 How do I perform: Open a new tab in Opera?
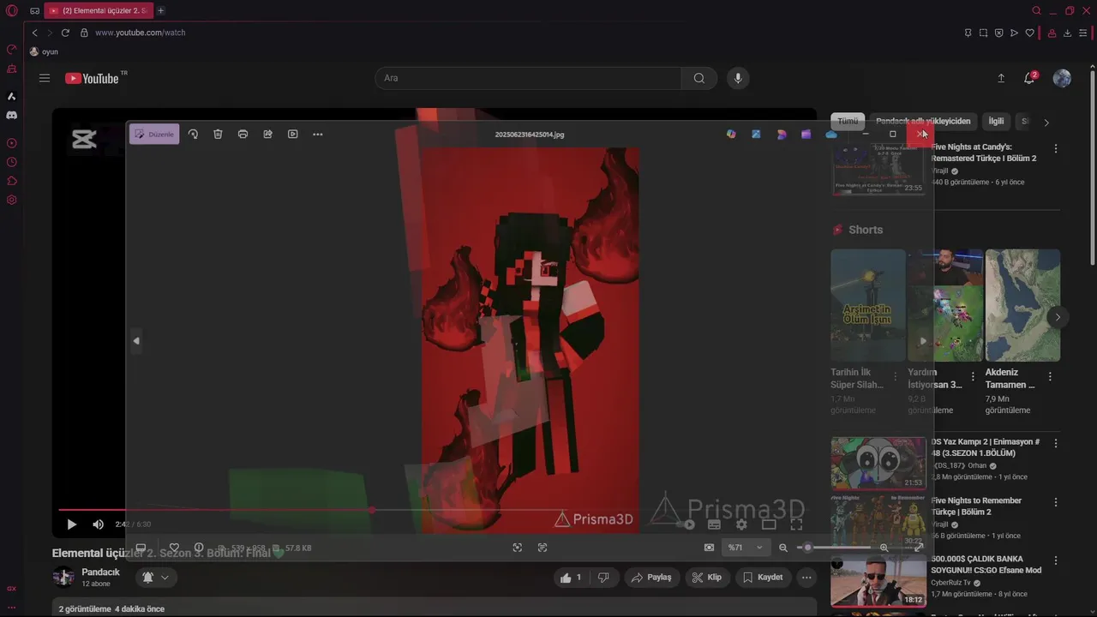(160, 10)
